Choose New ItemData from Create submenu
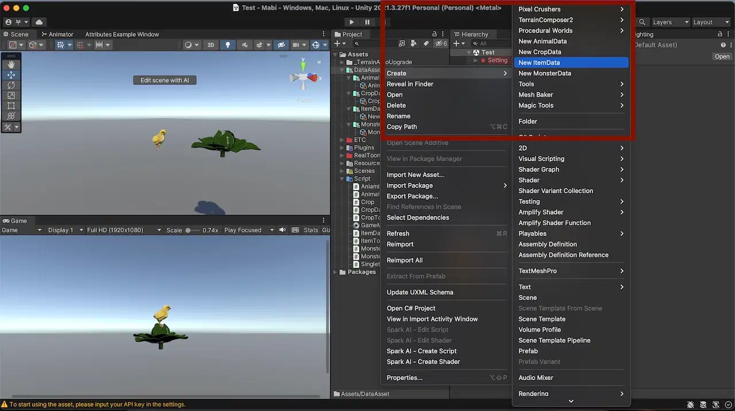Image resolution: width=735 pixels, height=411 pixels. pyautogui.click(x=570, y=62)
